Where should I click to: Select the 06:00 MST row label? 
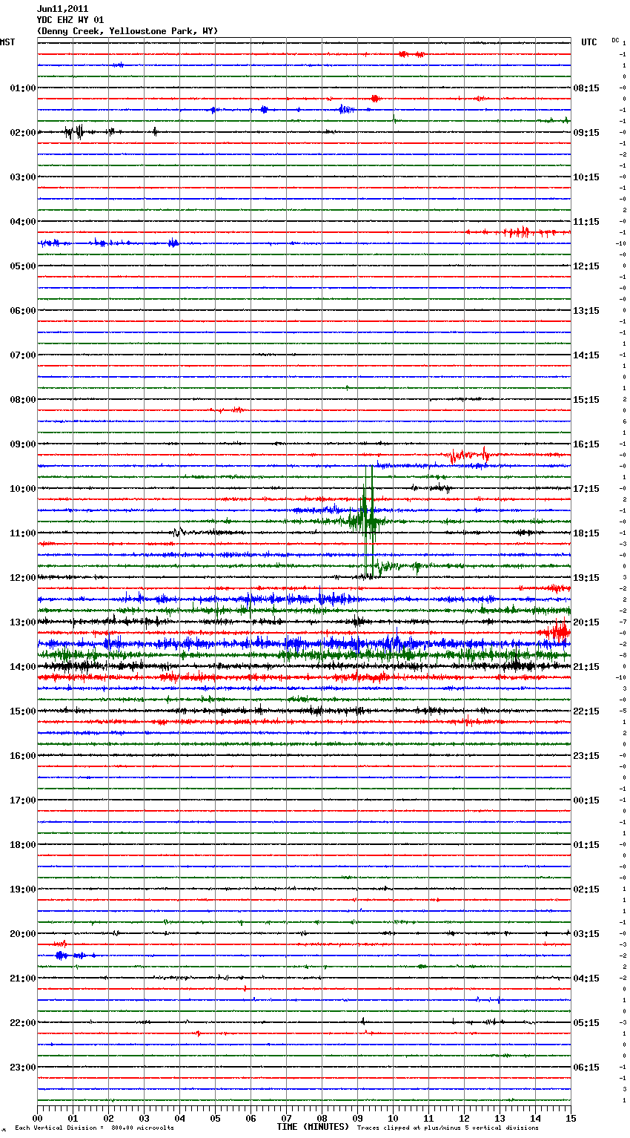click(23, 310)
